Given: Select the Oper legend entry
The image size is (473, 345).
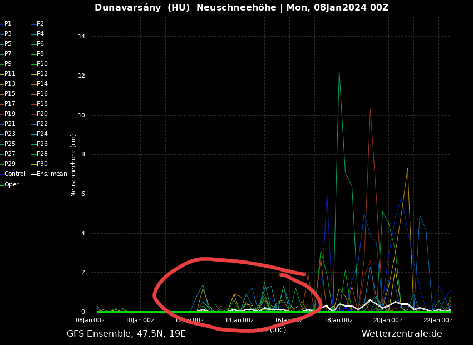Looking at the screenshot, I should (x=12, y=185).
